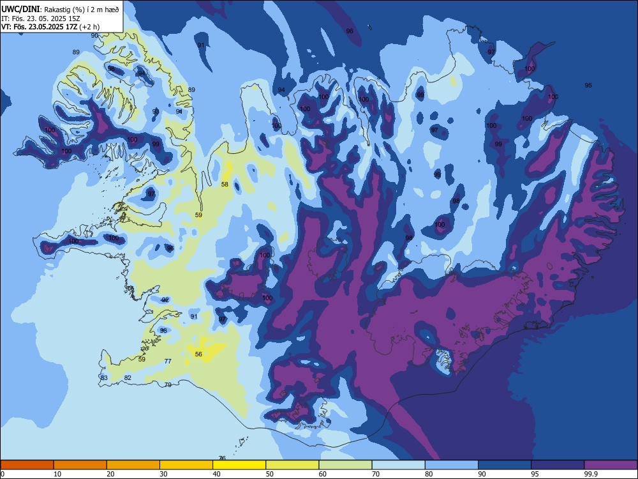Select the indigo 95–99.9 legend swatch
The image size is (638, 479).
coord(558,465)
